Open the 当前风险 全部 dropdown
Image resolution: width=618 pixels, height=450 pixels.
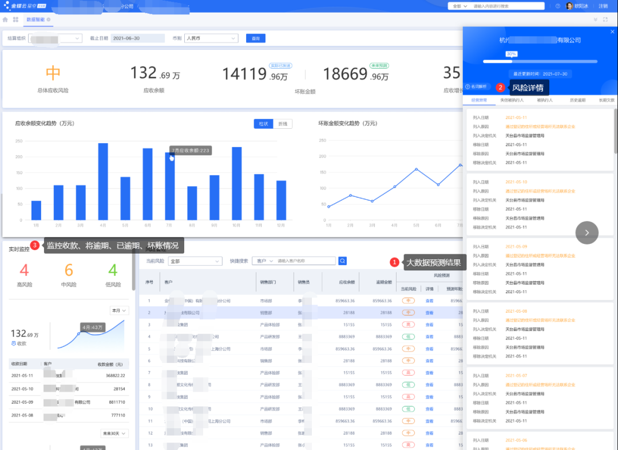pos(191,261)
